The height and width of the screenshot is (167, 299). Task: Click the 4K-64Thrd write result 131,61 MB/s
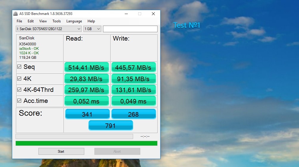click(x=133, y=90)
